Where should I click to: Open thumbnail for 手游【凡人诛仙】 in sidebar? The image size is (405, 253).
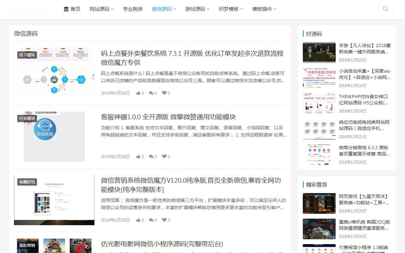point(319,52)
